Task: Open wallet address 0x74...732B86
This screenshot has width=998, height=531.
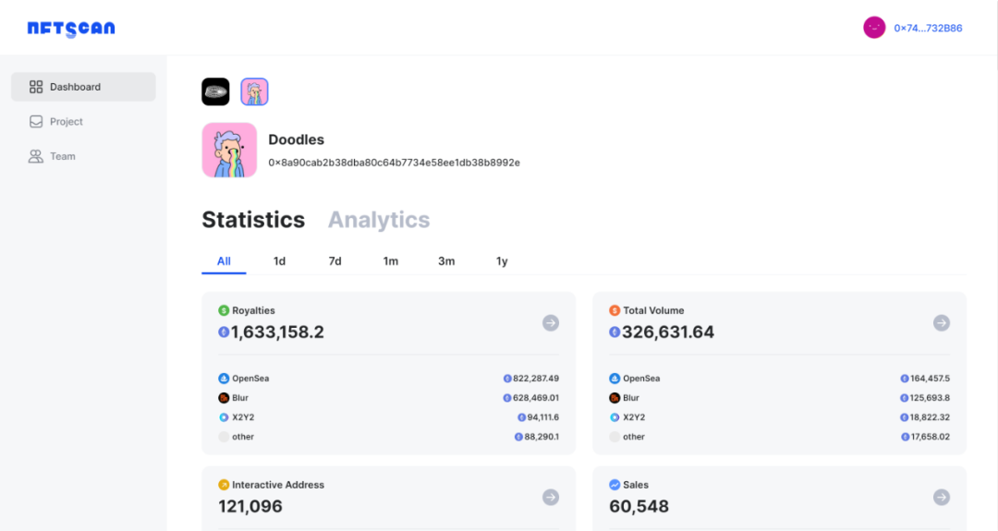Action: click(928, 28)
